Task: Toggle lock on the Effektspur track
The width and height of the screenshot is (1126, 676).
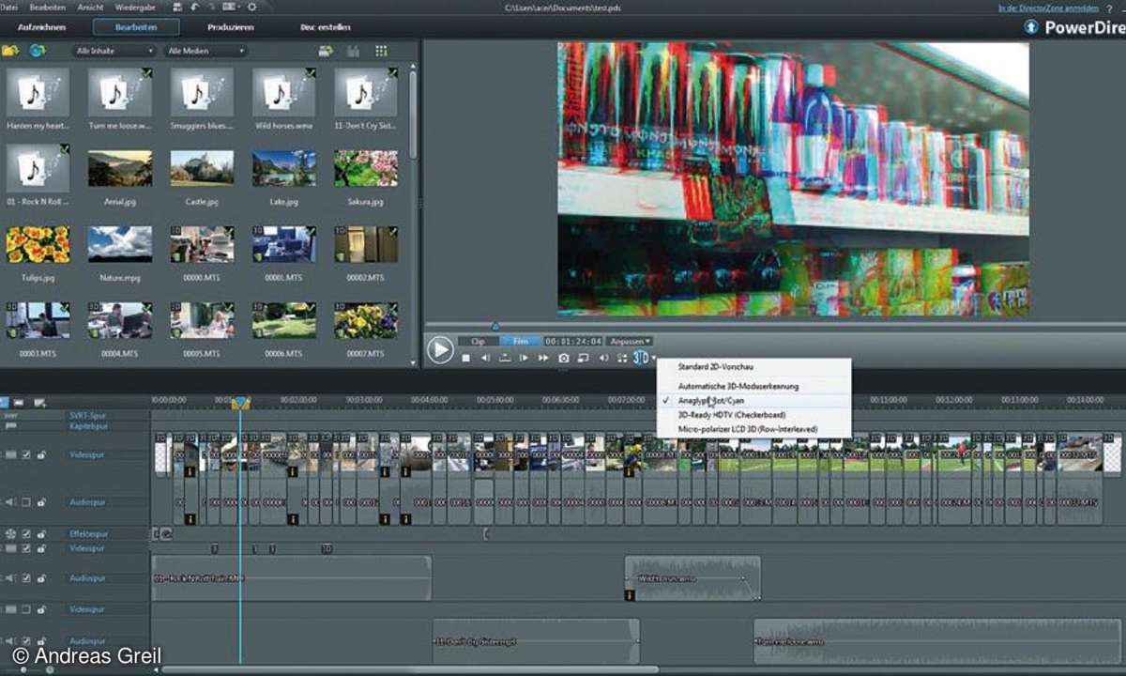Action: [x=41, y=533]
